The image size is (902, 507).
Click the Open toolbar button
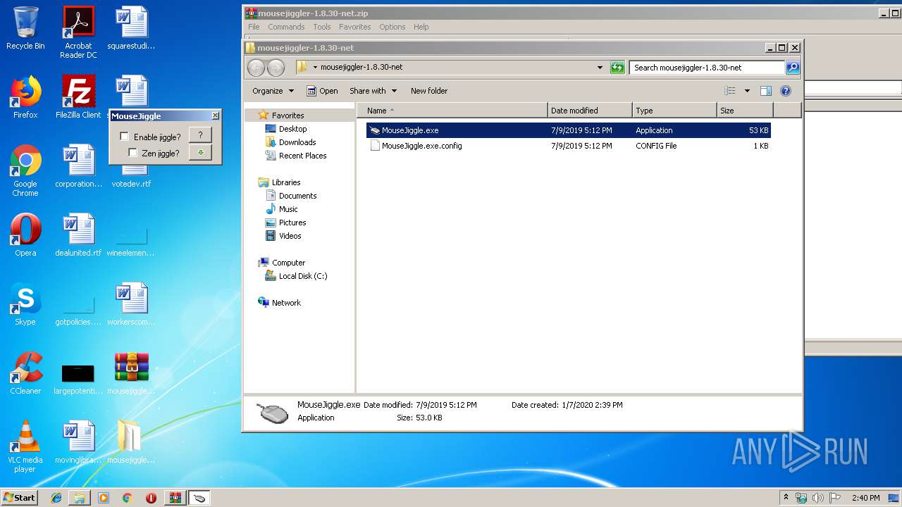(x=322, y=91)
